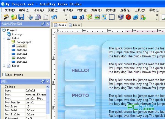Screen dimensions: 165x119
Task: Select Image2 in project tree
Action: [x=21, y=58]
